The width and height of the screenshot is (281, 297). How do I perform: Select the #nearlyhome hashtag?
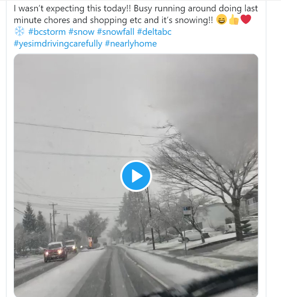point(130,44)
